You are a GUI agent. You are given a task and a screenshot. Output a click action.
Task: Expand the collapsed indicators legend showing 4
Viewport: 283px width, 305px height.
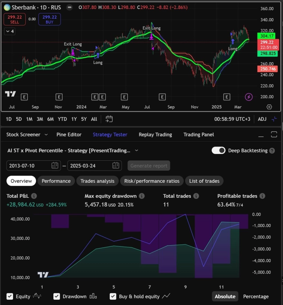(10, 31)
